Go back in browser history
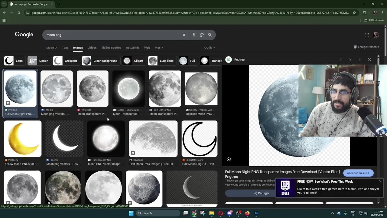 (4, 13)
